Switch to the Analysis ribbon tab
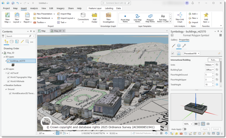Screen dimensions: 226x138 tap(34, 8)
